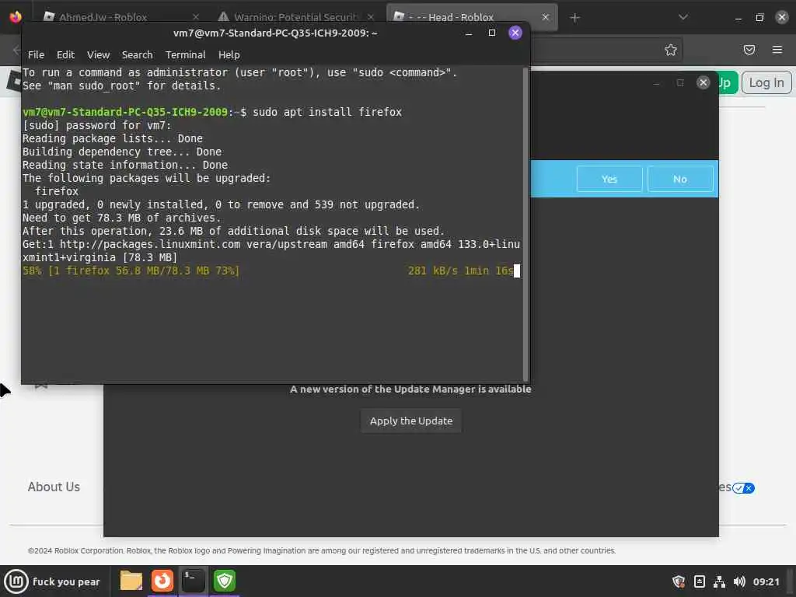Viewport: 796px width, 597px height.
Task: Close the 'AhmedJw - Roblox' tab
Action: 196,17
